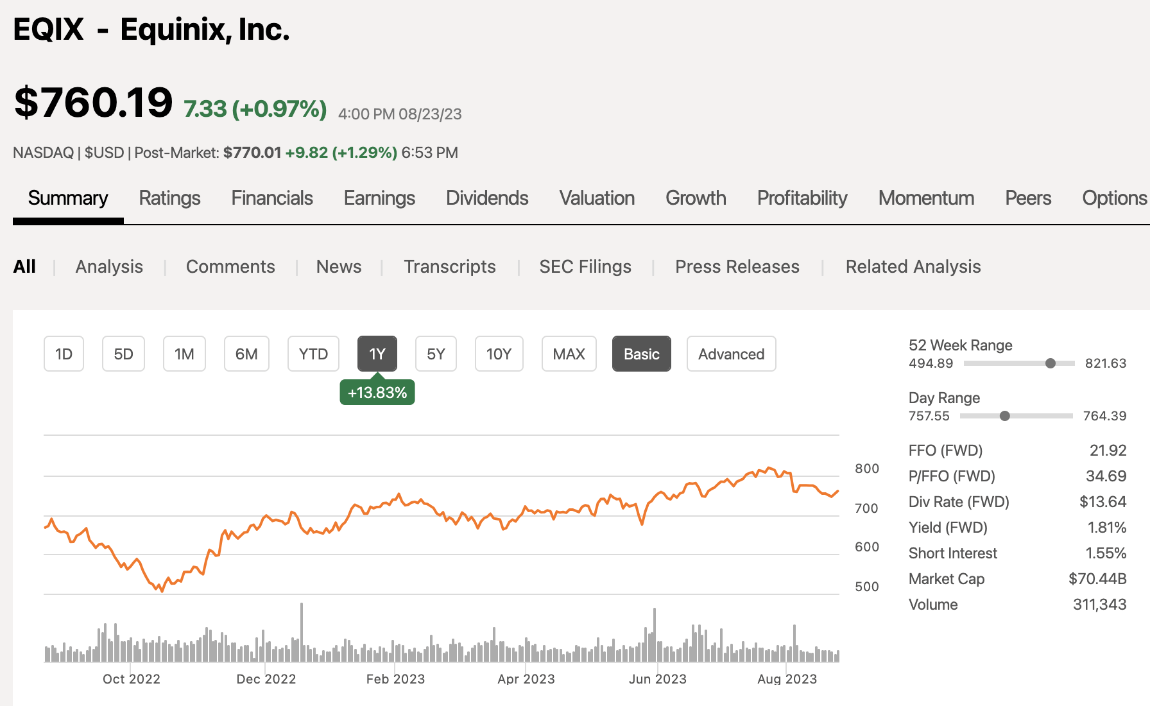Select the Peers tab

click(x=1028, y=198)
